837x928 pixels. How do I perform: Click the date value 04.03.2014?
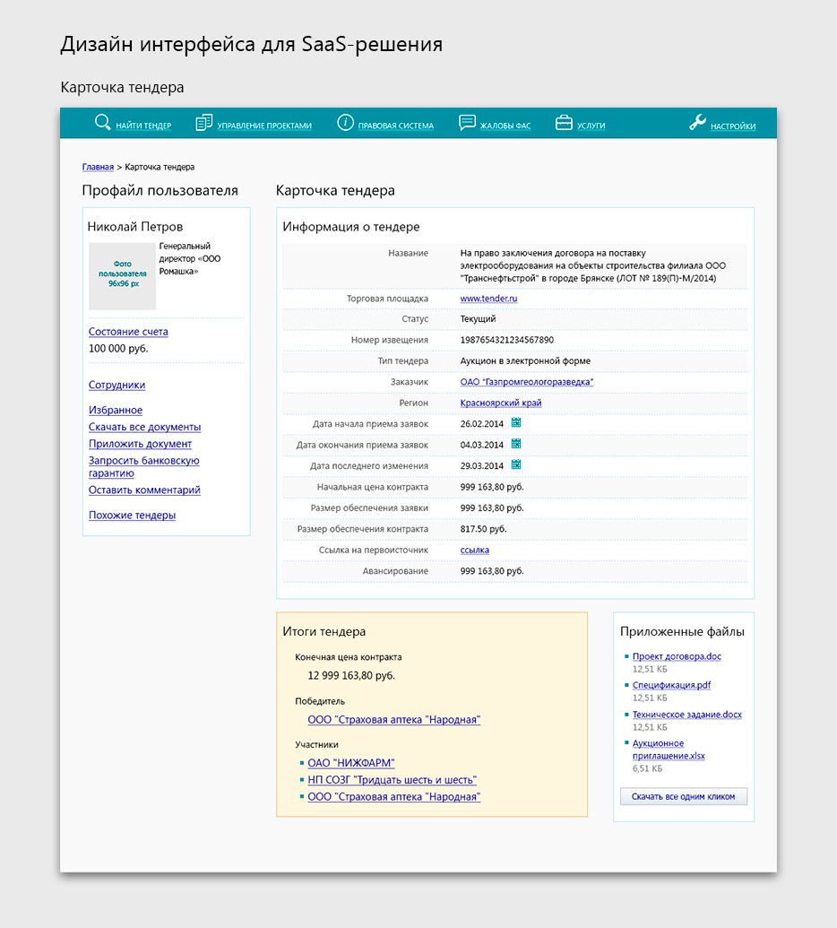pos(481,445)
